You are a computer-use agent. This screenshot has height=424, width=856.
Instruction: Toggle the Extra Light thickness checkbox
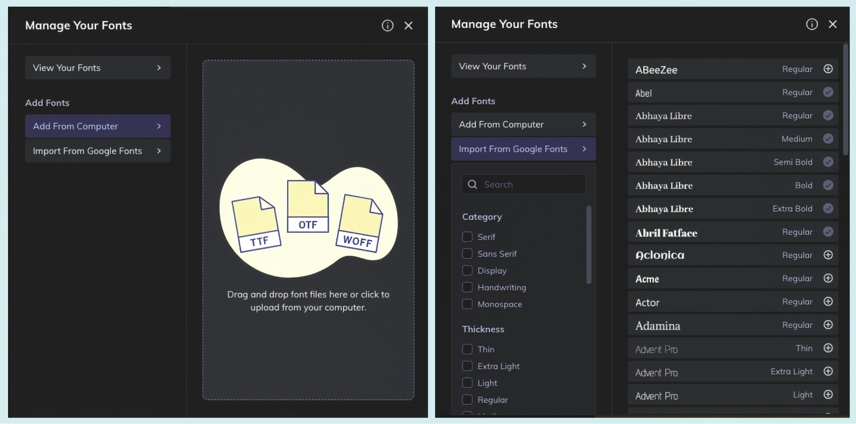(x=467, y=366)
